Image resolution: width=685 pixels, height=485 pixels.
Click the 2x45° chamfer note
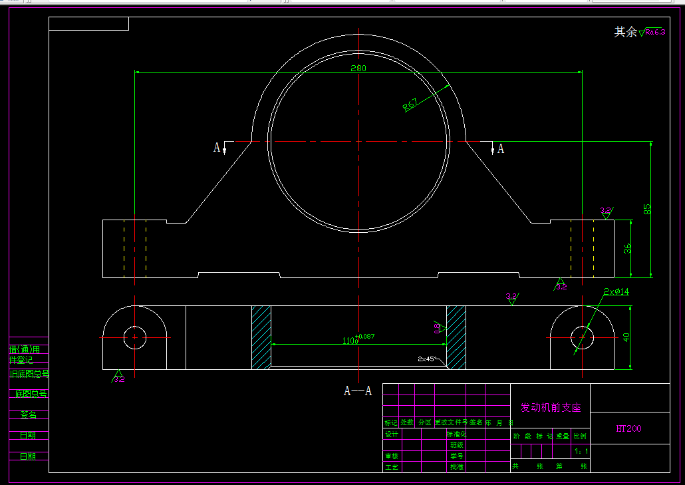427,359
